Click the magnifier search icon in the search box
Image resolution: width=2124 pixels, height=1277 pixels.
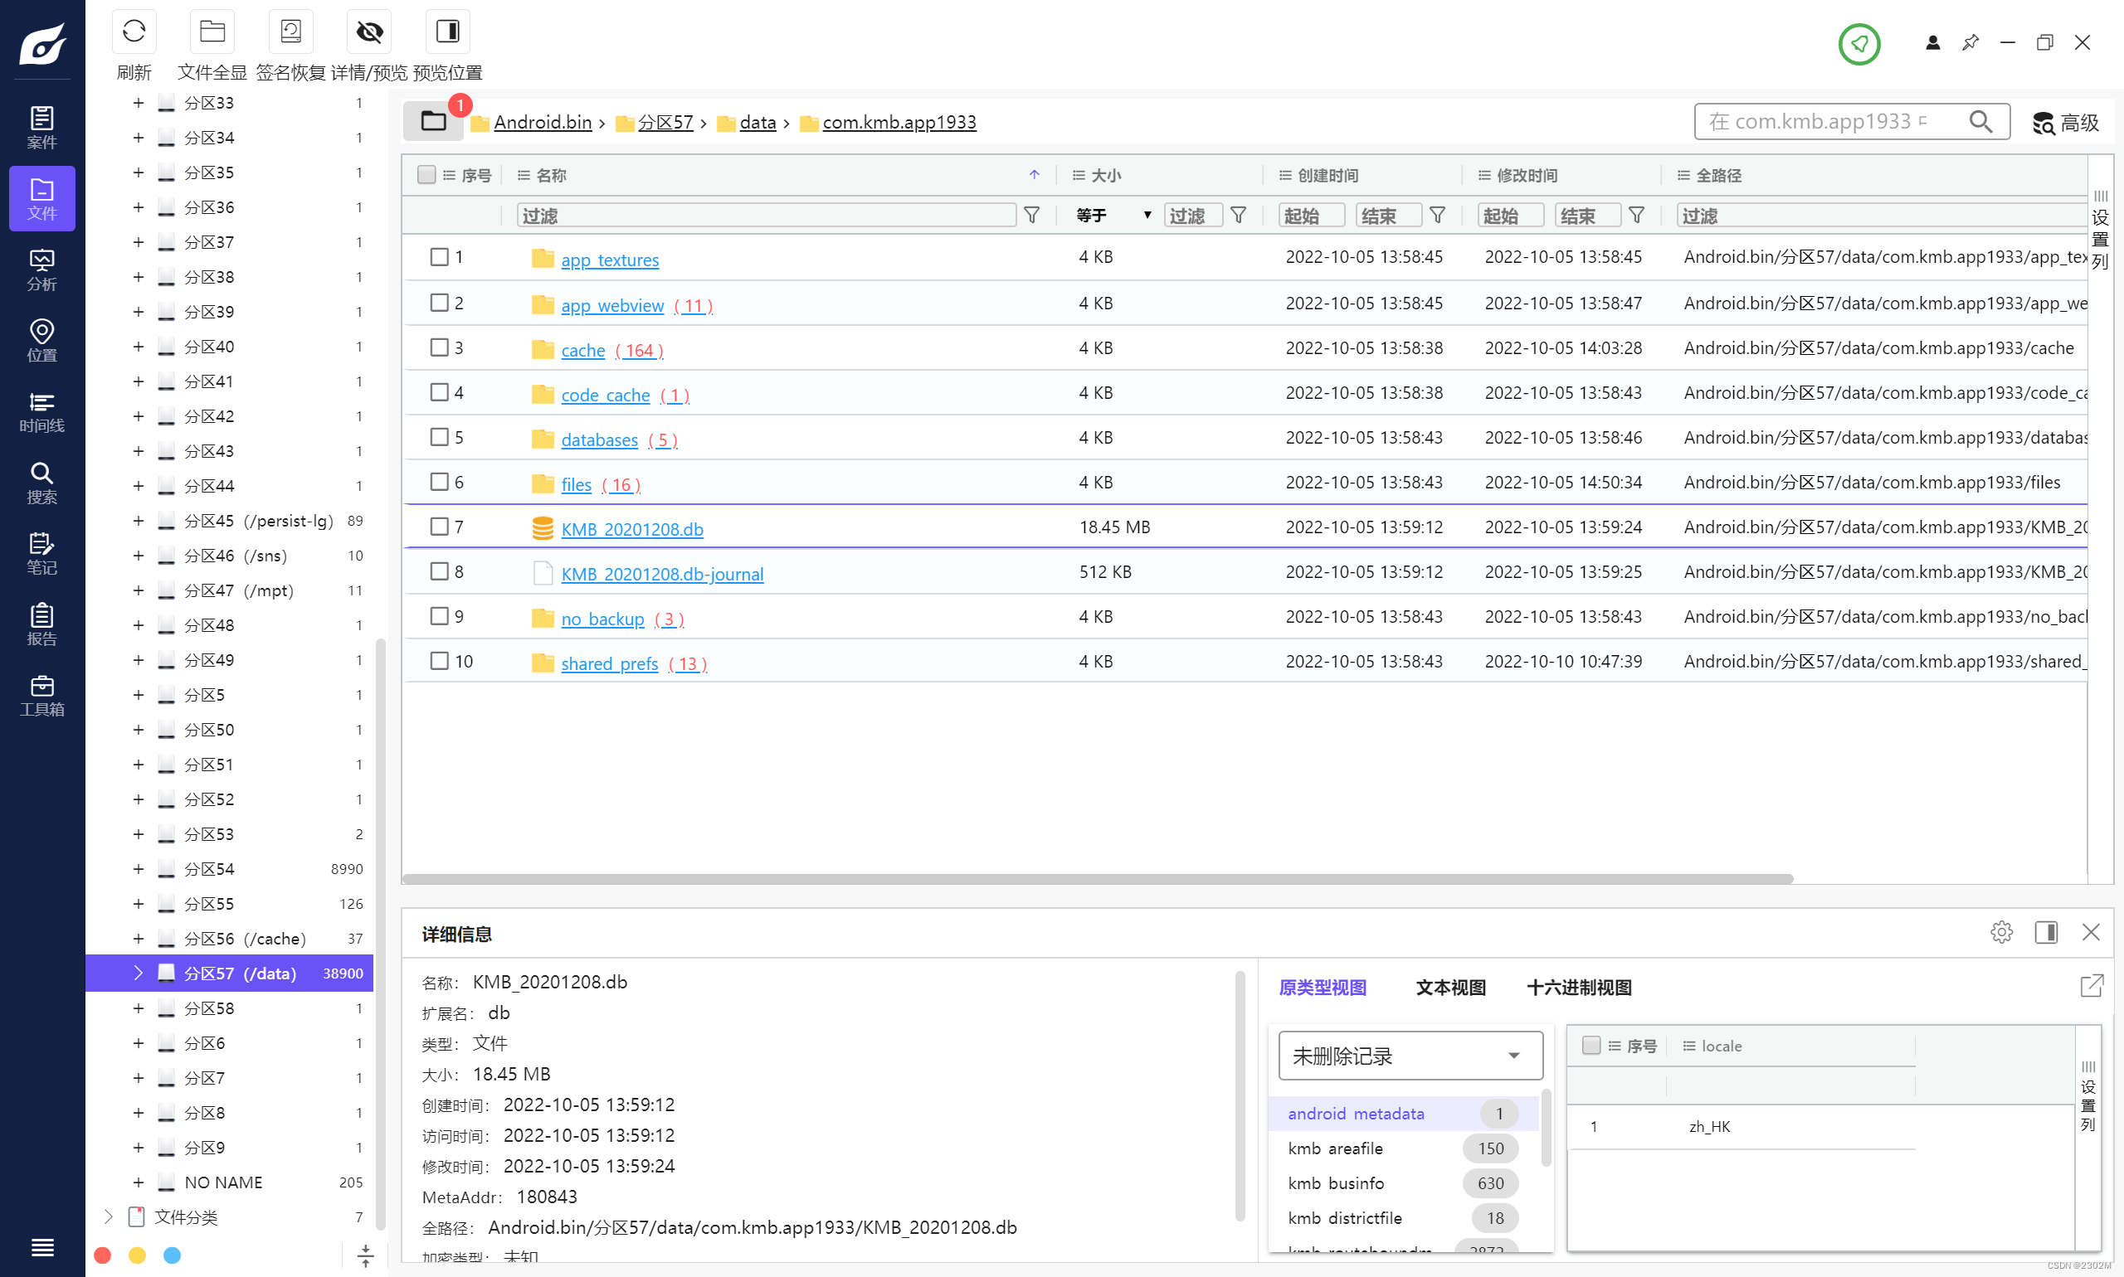(1980, 121)
